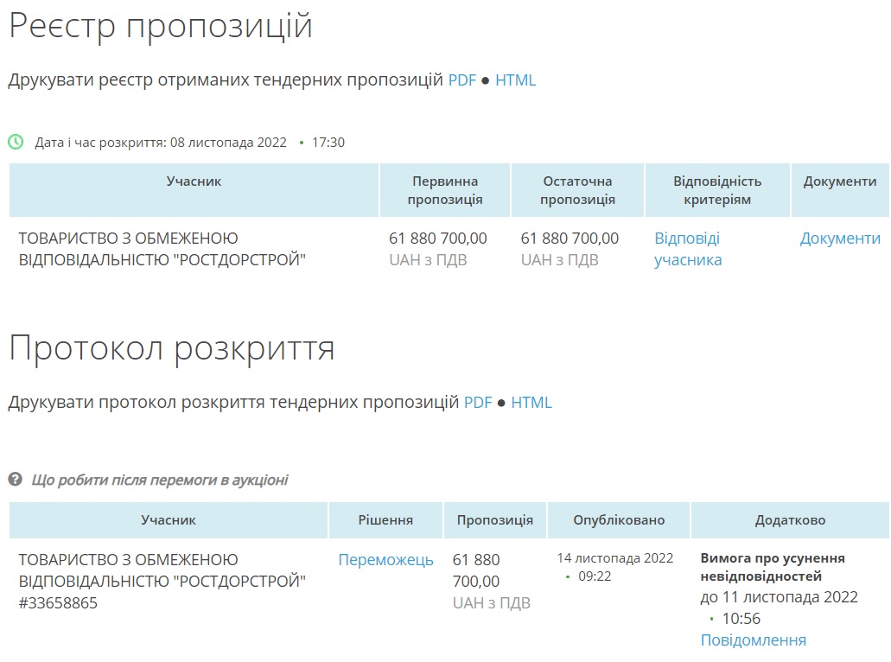Image resolution: width=891 pixels, height=662 pixels.
Task: Click the question mark help icon
Action: click(x=16, y=480)
